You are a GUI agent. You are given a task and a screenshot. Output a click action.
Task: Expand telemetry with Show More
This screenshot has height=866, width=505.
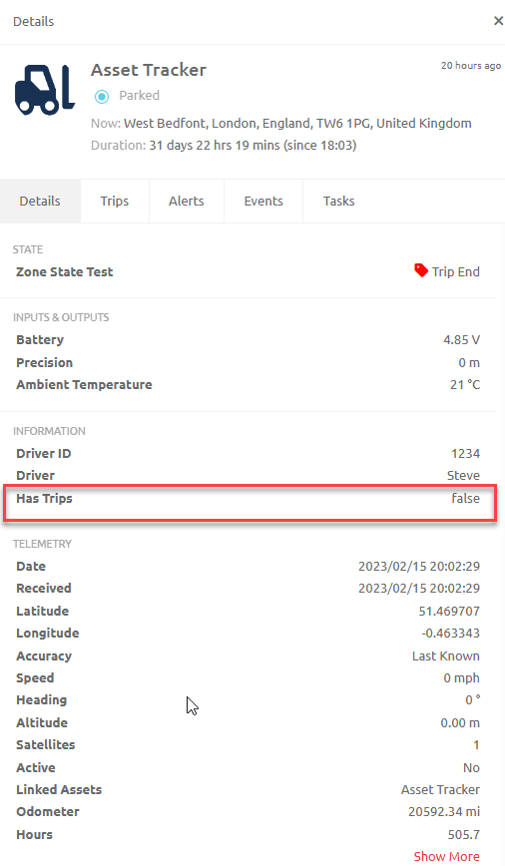click(x=446, y=856)
